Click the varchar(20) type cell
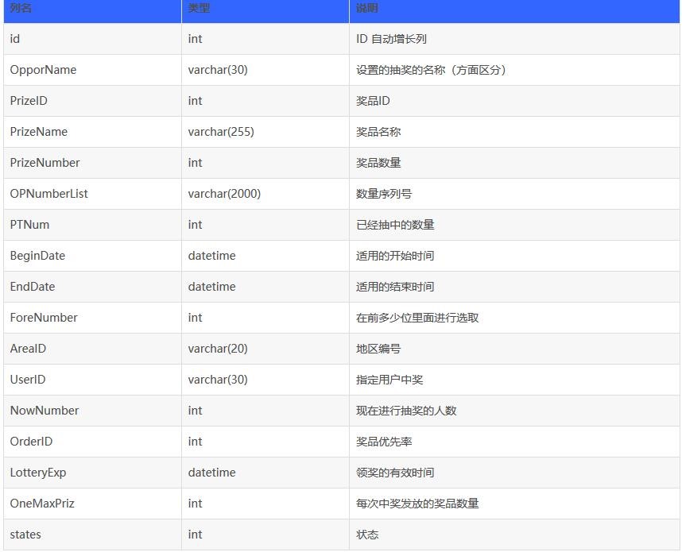The width and height of the screenshot is (682, 552). (218, 349)
